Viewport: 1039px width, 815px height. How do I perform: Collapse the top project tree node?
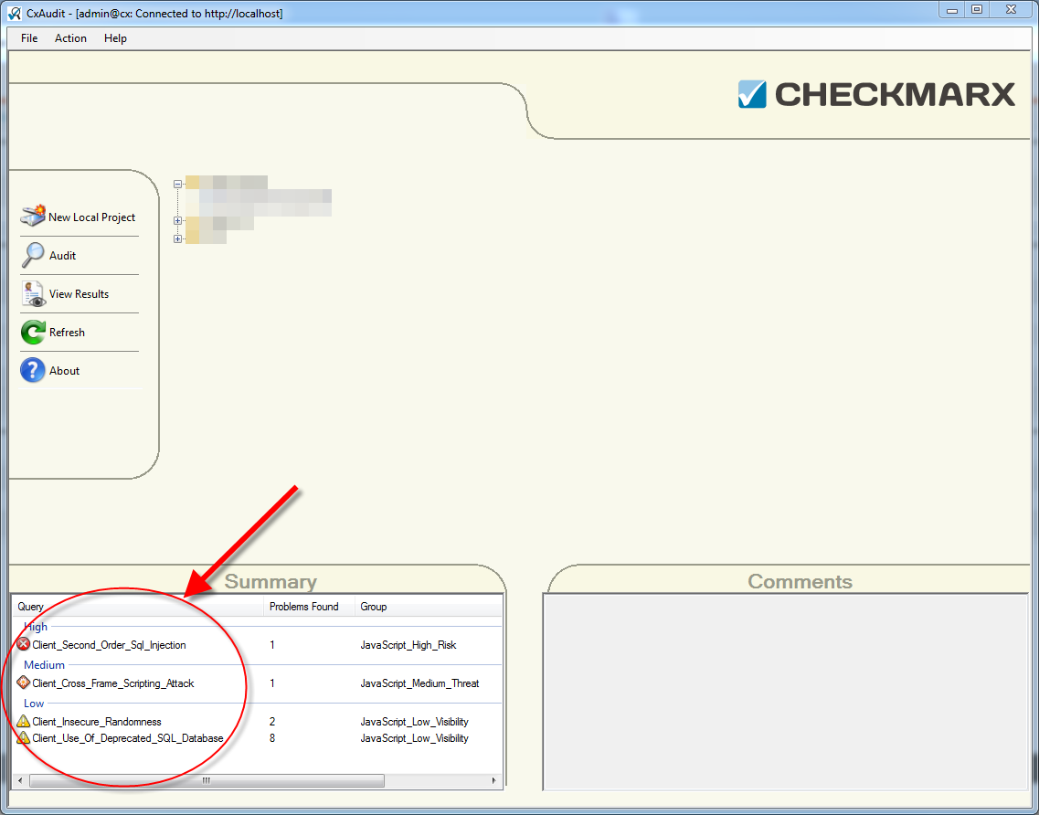[x=177, y=185]
